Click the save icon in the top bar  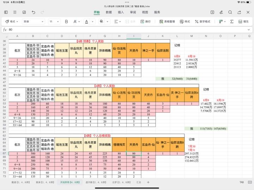pos(24,12)
